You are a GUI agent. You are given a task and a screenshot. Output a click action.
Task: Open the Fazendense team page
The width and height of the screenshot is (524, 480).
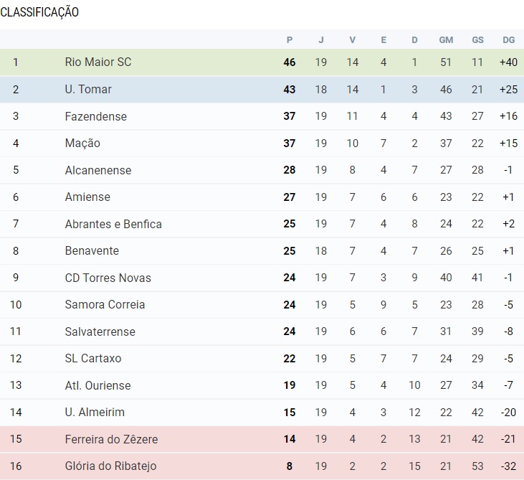pyautogui.click(x=95, y=116)
